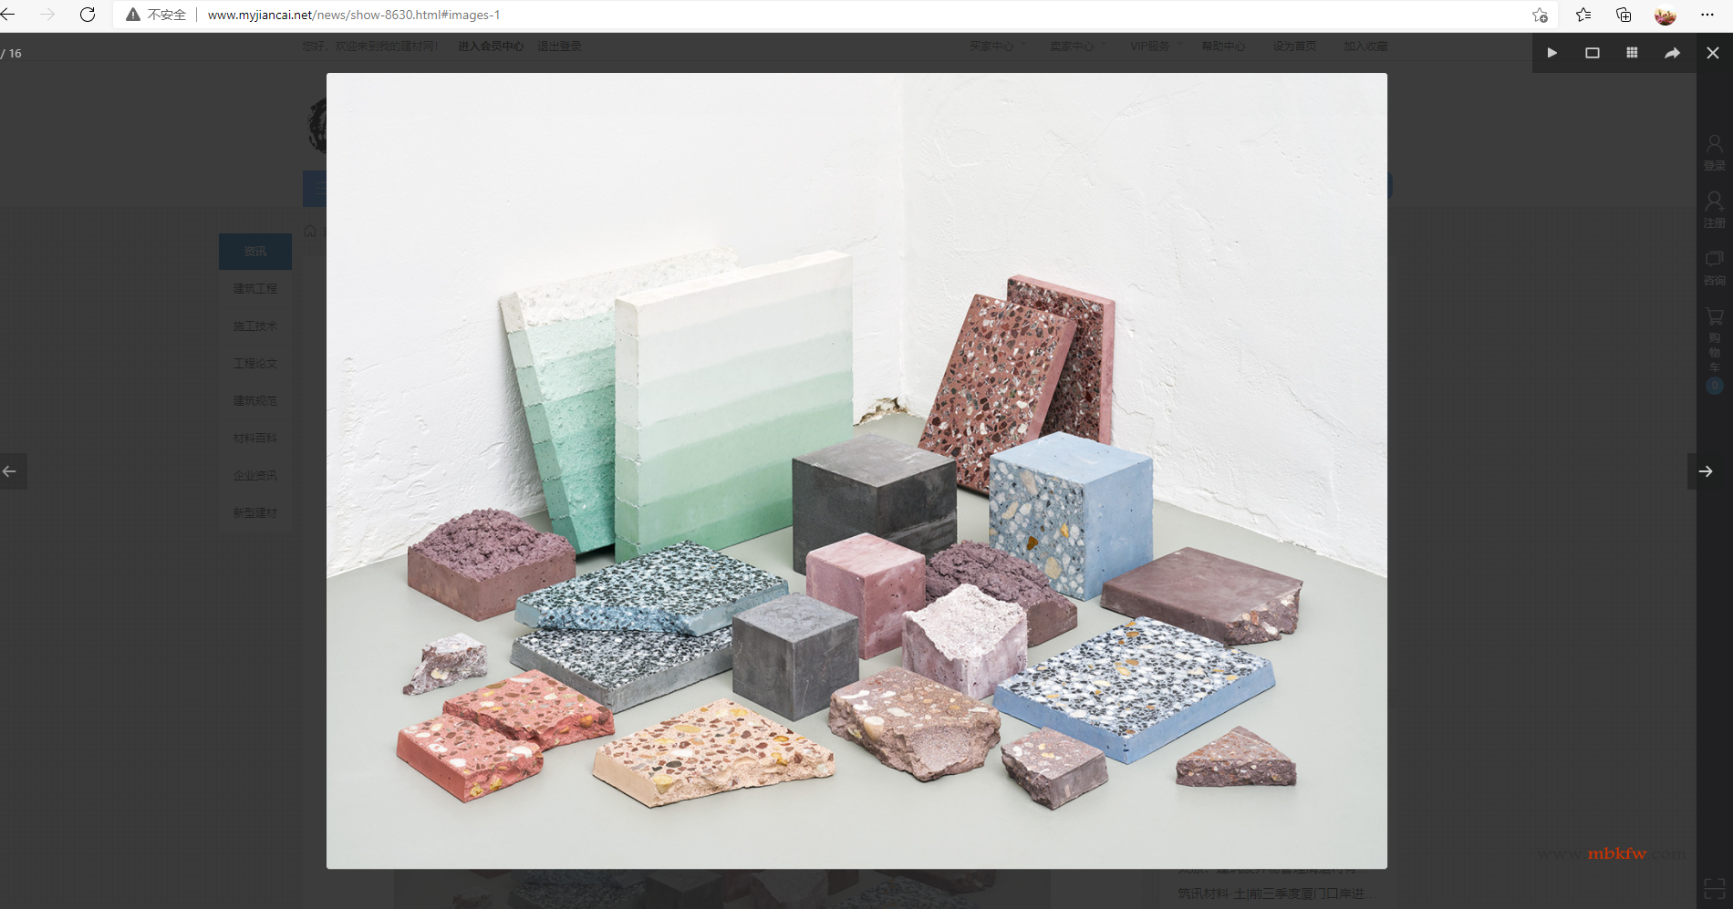Go to the next image with right arrow
Viewport: 1733px width, 909px height.
(x=1705, y=471)
